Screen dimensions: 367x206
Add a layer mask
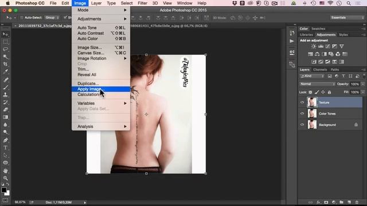click(x=326, y=202)
